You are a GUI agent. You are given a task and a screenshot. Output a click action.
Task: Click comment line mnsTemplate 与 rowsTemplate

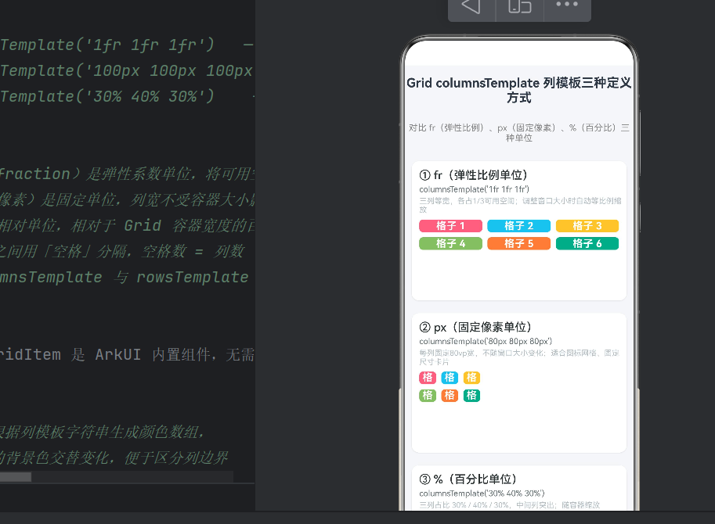[125, 277]
